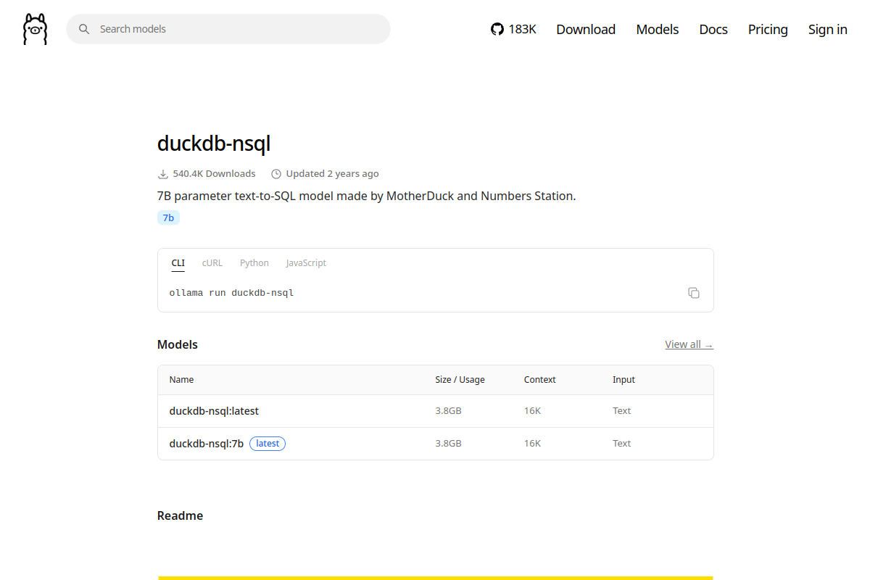Viewport: 870px width, 580px height.
Task: Switch to the Python tab
Action: [x=254, y=263]
